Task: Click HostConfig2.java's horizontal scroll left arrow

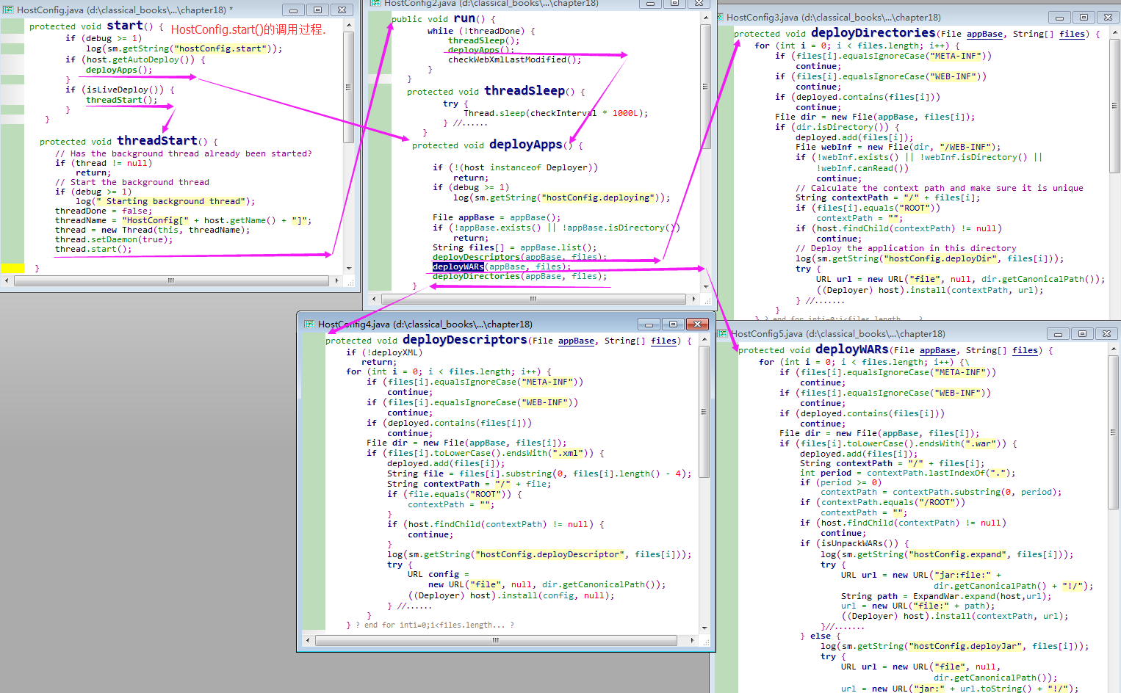Action: click(x=374, y=299)
